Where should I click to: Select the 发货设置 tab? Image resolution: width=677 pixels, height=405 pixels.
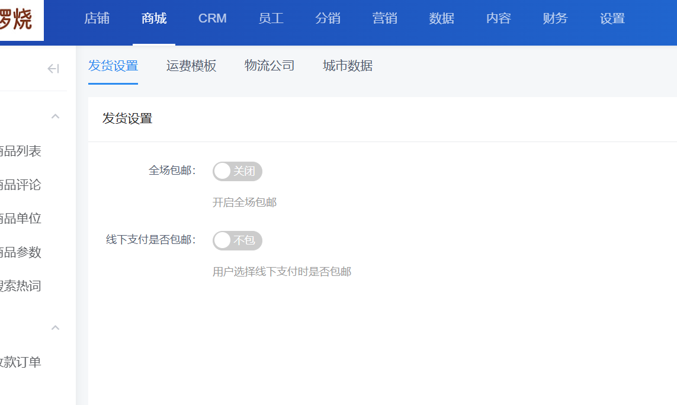113,66
